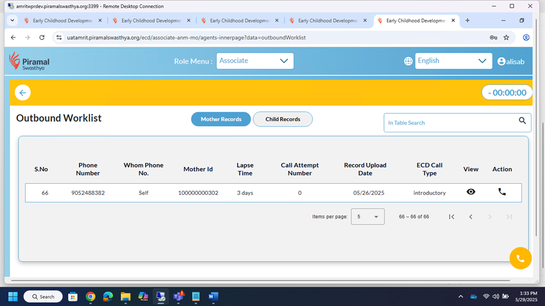Open Google Chrome from the taskbar

tap(91, 297)
